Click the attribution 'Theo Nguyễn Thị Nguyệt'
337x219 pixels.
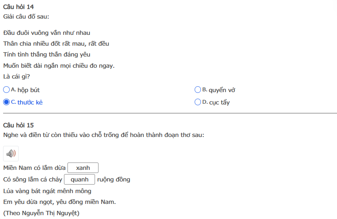click(41, 213)
